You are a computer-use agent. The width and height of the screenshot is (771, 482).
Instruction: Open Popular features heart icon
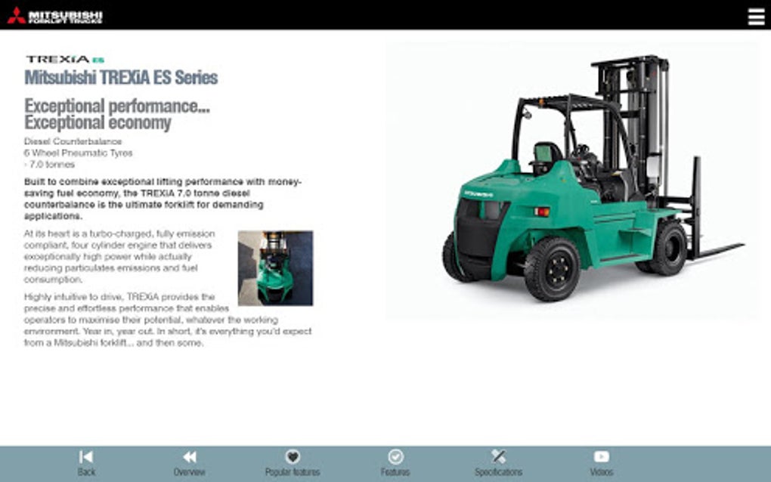[x=293, y=457]
